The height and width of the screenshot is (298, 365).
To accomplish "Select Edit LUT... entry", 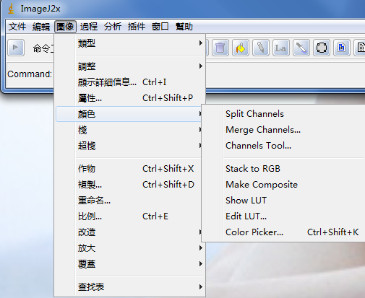I will click(x=283, y=216).
